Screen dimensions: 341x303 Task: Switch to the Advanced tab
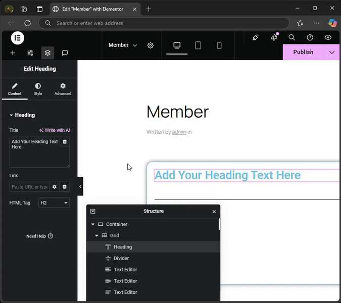(63, 89)
